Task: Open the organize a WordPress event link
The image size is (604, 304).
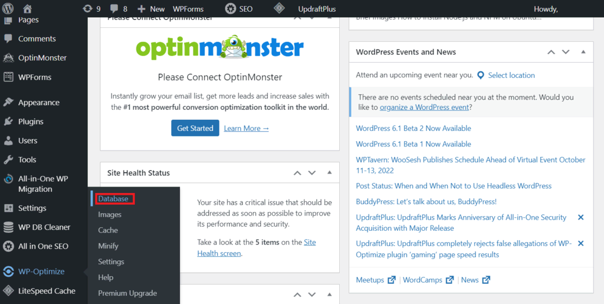Action: point(424,107)
